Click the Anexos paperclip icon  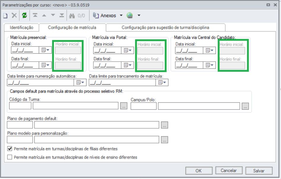click(x=96, y=16)
